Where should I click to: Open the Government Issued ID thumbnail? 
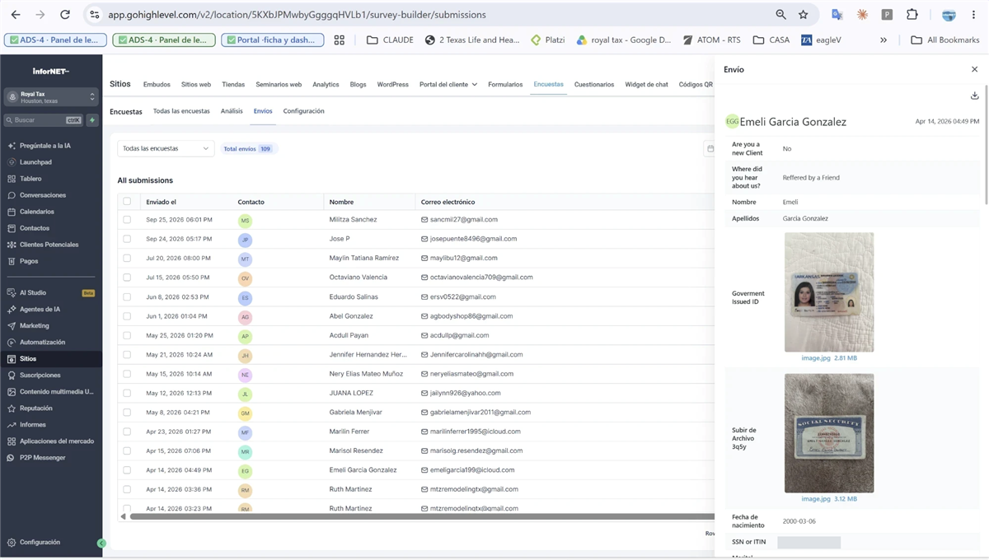[829, 292]
